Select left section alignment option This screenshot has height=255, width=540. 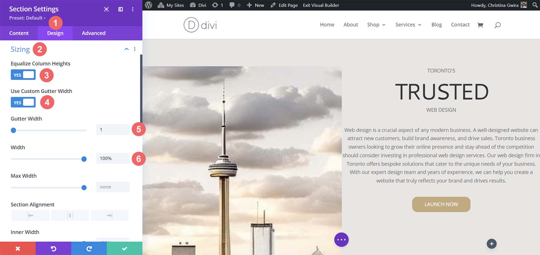[x=30, y=215]
